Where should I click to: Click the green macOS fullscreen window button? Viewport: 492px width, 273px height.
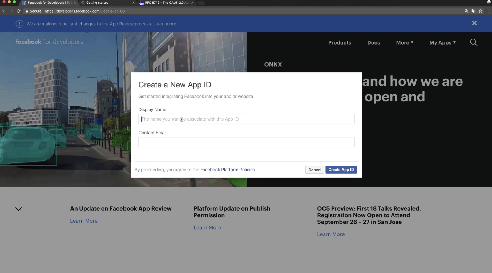click(14, 2)
